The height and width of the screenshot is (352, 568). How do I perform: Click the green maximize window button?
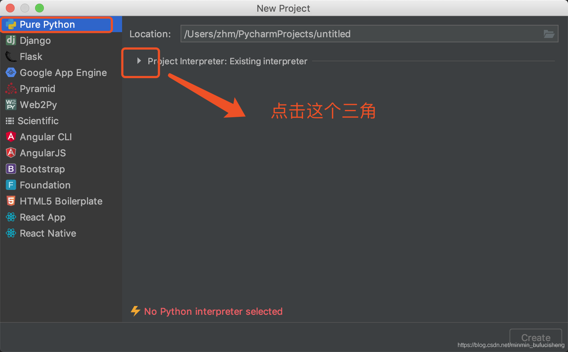click(x=39, y=8)
